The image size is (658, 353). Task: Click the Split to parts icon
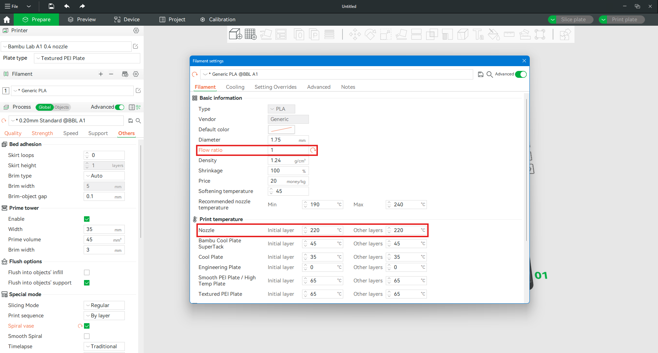click(314, 35)
